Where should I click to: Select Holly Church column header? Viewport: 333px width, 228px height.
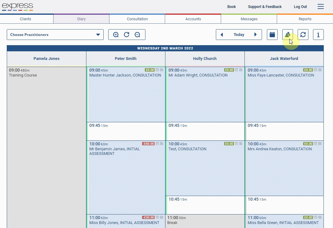pyautogui.click(x=205, y=59)
